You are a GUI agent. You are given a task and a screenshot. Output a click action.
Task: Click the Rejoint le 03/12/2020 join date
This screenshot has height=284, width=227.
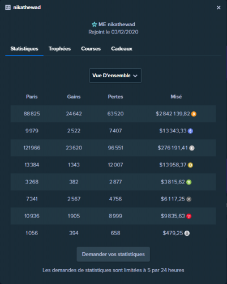click(x=113, y=32)
